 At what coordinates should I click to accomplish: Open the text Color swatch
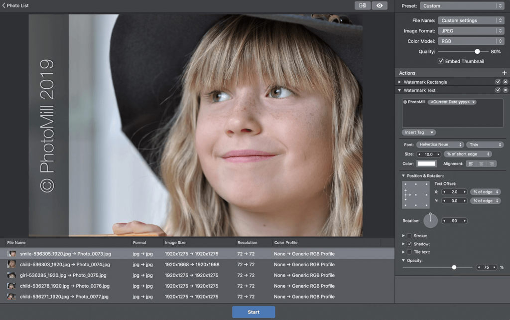(426, 163)
